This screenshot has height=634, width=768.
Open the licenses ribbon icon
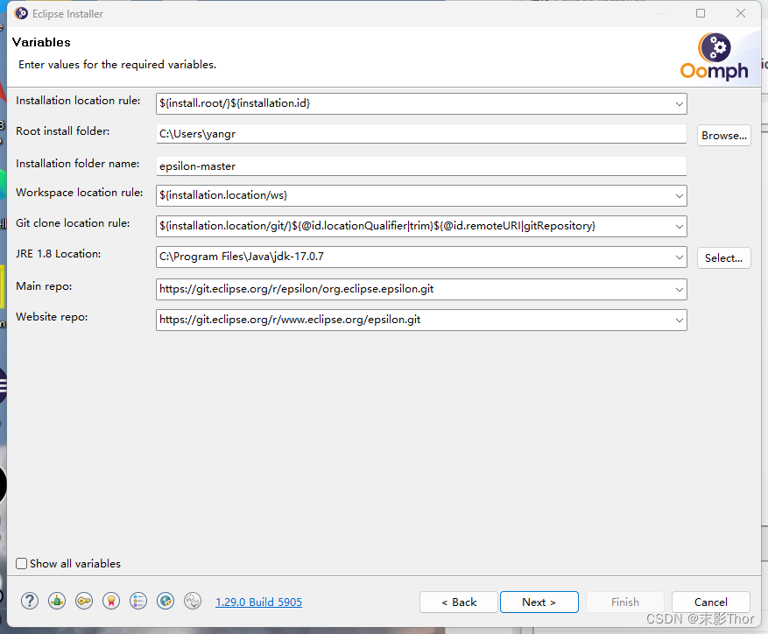pos(111,601)
